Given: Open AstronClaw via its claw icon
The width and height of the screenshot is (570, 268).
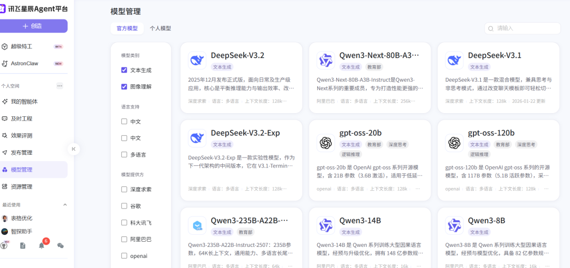Looking at the screenshot, I should [4, 64].
